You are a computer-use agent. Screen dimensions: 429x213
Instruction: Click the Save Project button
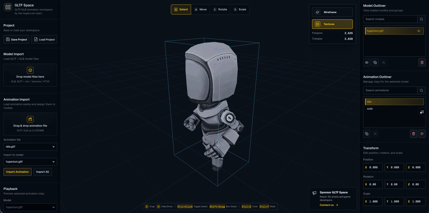[16, 39]
